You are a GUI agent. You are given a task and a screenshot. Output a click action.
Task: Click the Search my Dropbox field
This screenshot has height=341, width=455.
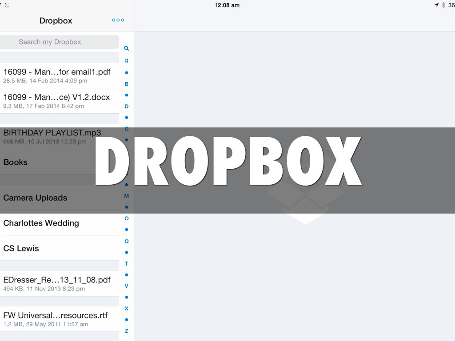(x=60, y=42)
